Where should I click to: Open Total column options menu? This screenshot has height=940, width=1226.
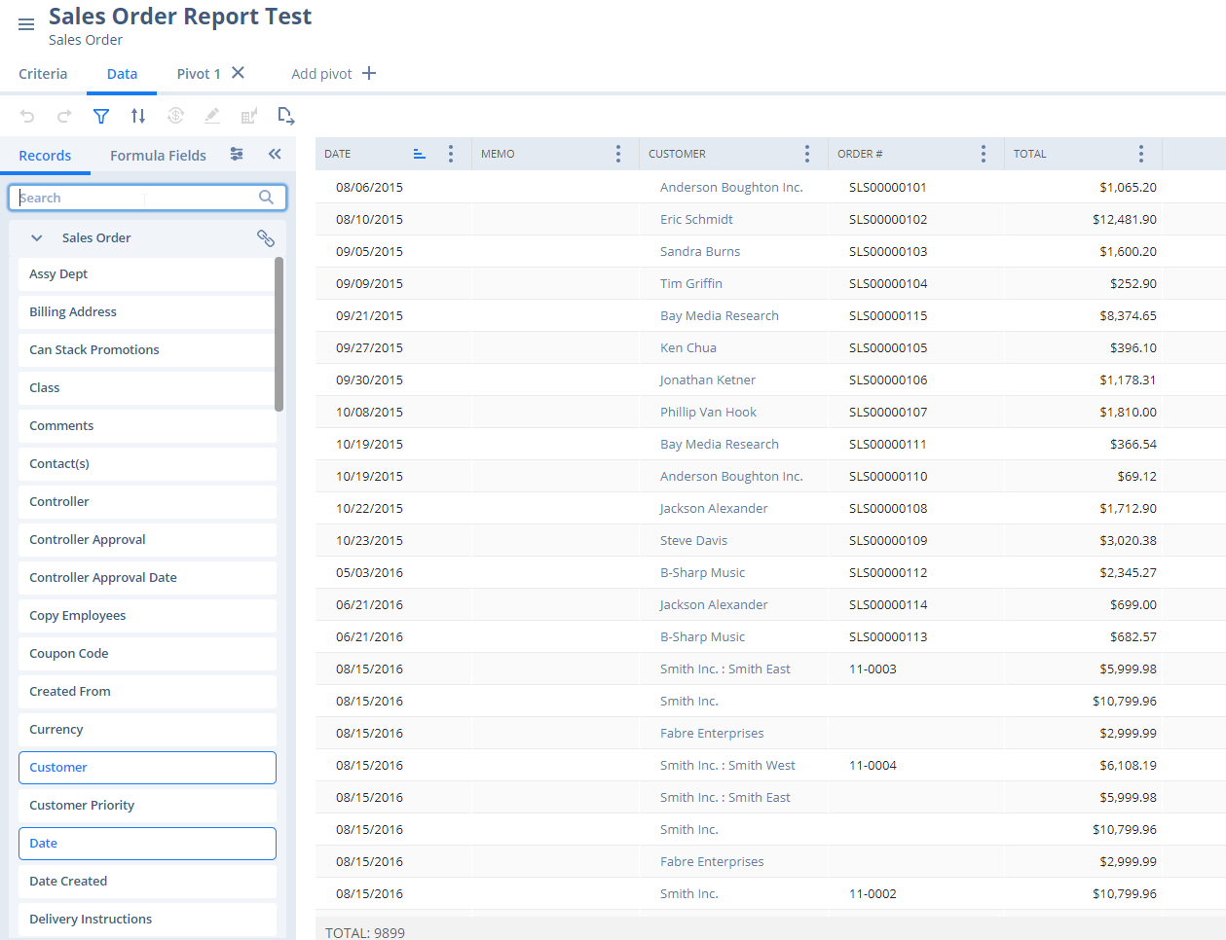1141,154
